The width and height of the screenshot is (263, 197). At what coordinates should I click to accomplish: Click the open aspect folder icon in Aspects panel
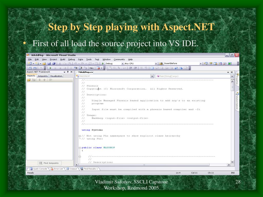29,80
